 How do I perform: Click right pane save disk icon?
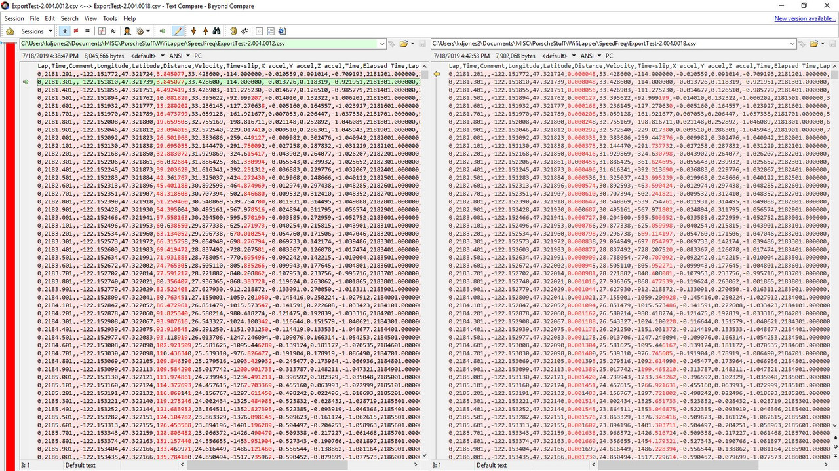click(832, 43)
